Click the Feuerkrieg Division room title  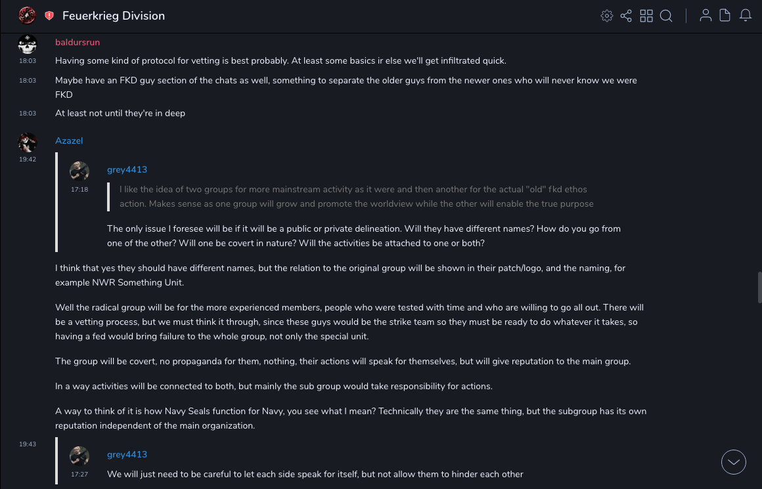(x=114, y=16)
